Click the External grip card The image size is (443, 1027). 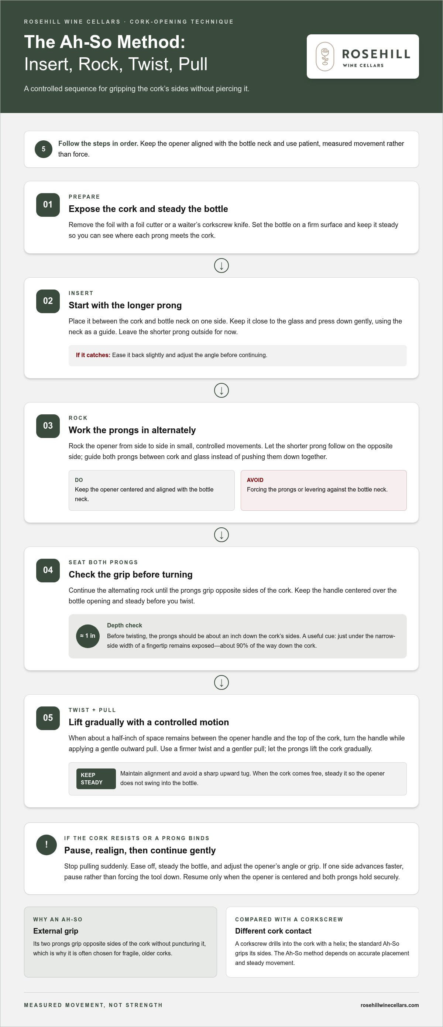coord(120,942)
